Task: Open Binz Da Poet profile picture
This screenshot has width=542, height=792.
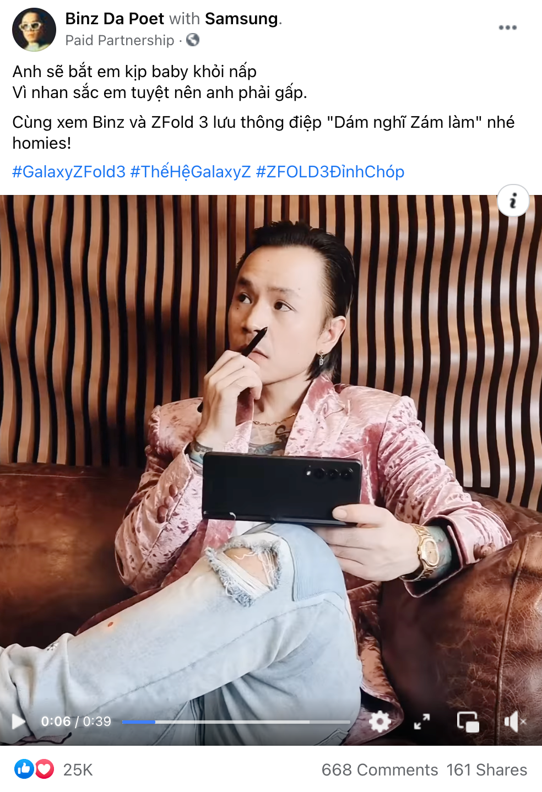Action: coord(34,30)
